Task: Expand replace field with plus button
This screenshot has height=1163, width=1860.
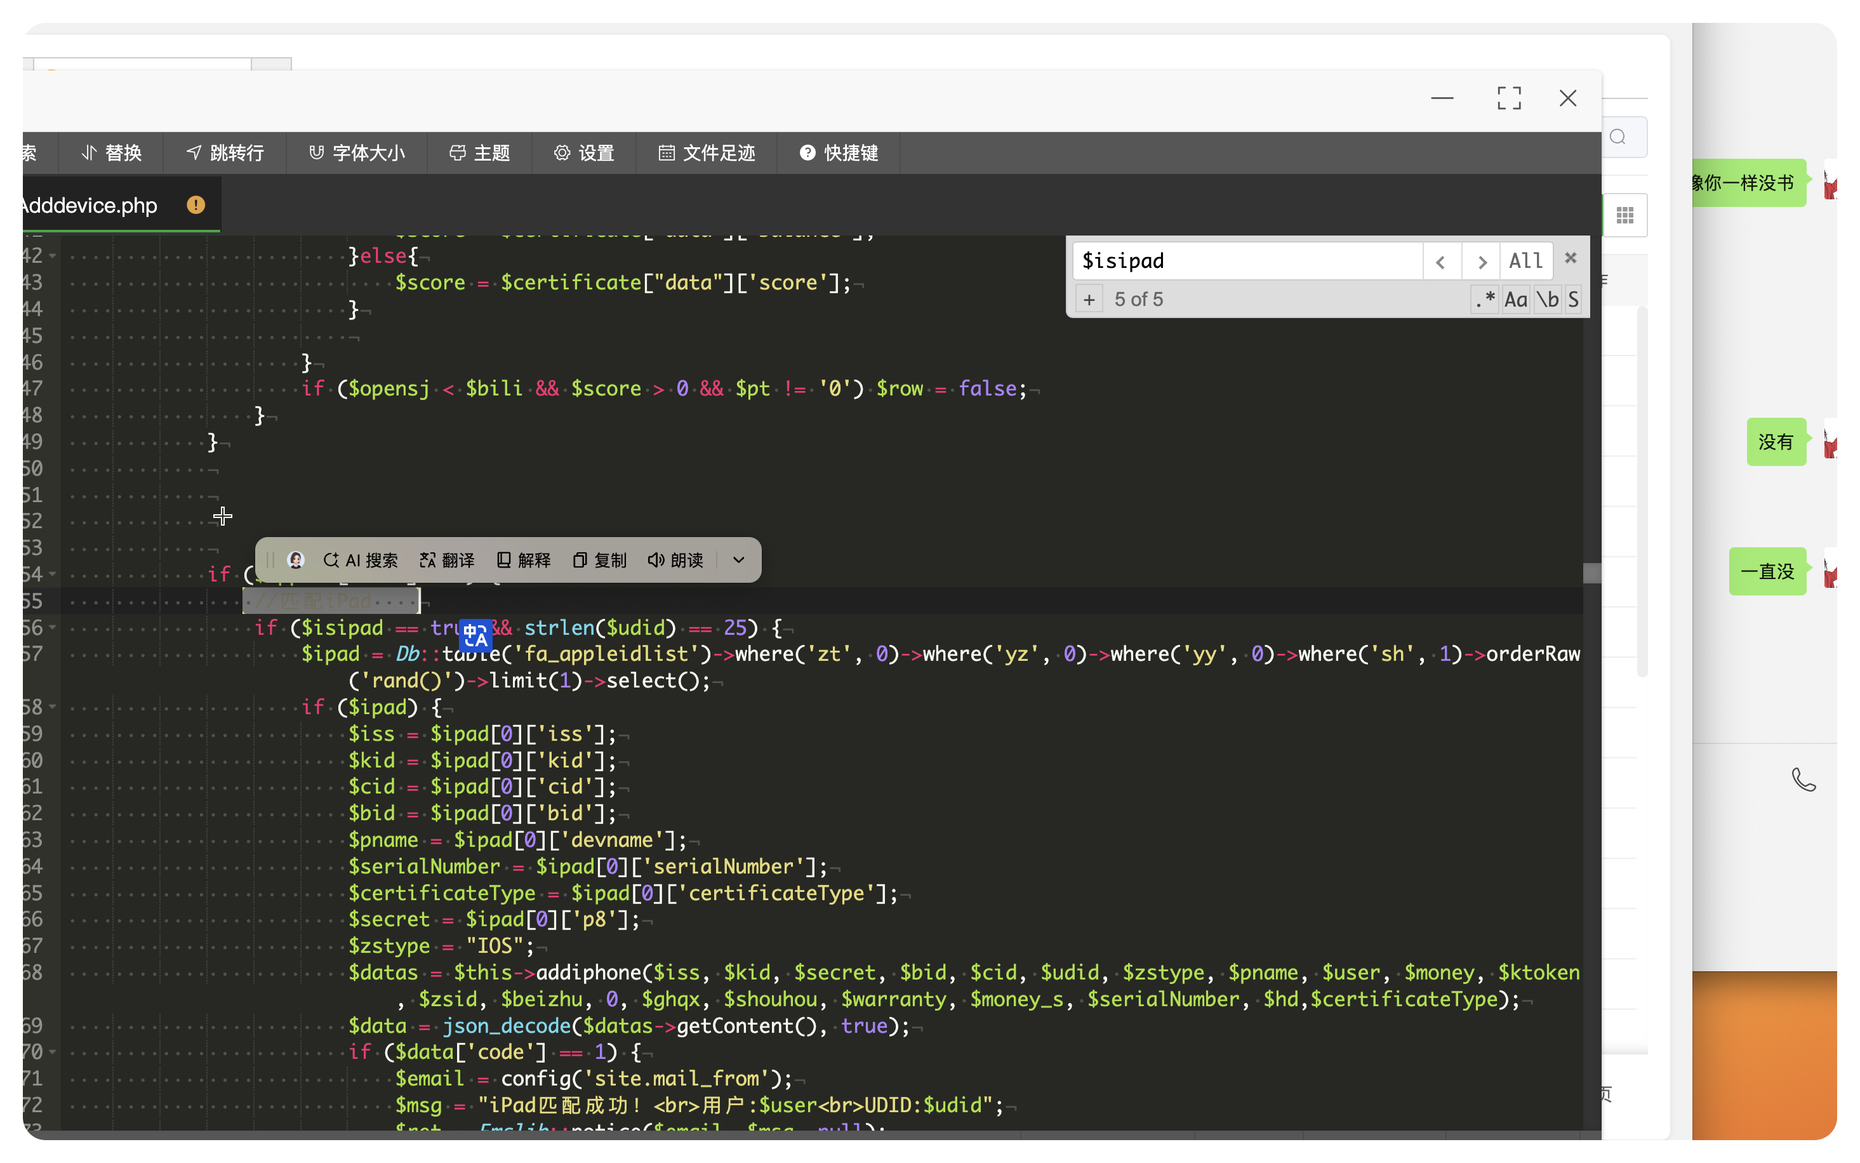Action: (1089, 299)
